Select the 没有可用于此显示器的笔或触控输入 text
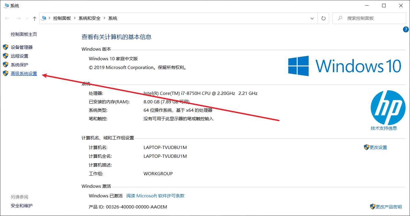Image resolution: width=410 pixels, height=216 pixels. point(179,119)
